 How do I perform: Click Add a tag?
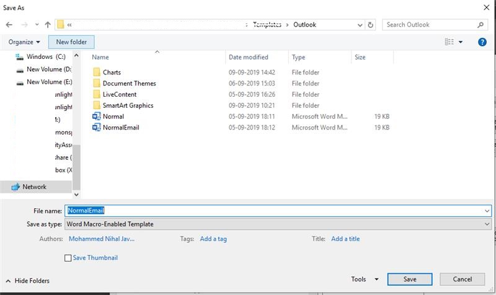[213, 239]
